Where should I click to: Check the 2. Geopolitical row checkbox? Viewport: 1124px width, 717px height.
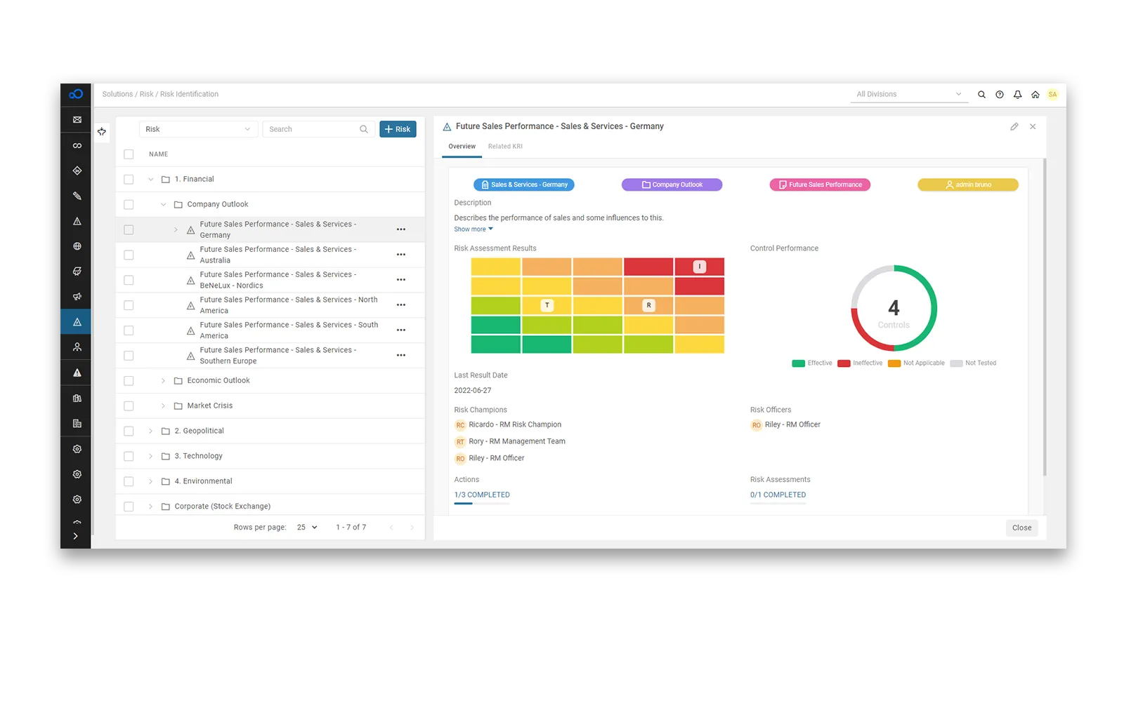tap(129, 431)
